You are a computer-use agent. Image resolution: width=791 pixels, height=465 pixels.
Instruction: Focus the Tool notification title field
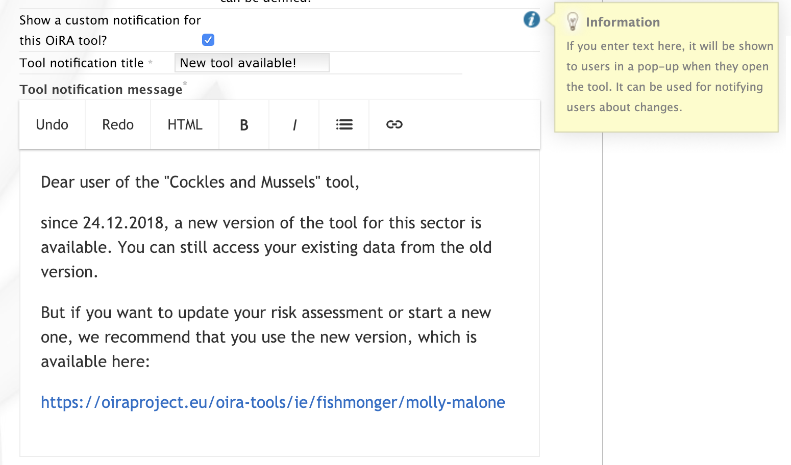click(x=252, y=62)
